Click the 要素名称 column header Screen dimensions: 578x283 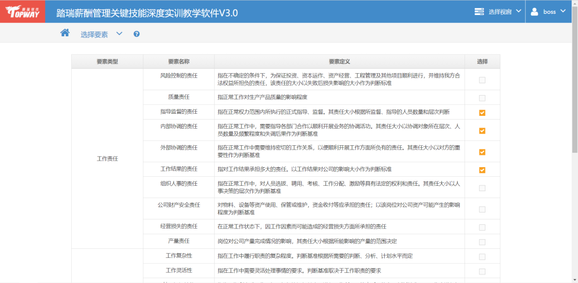[x=178, y=62]
